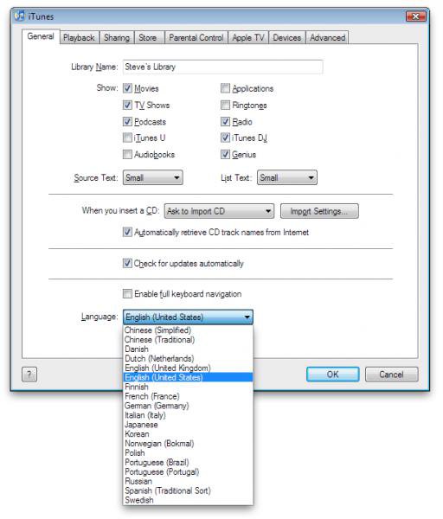Switch to the Playback tab
This screenshot has height=519, width=443.
click(x=79, y=38)
